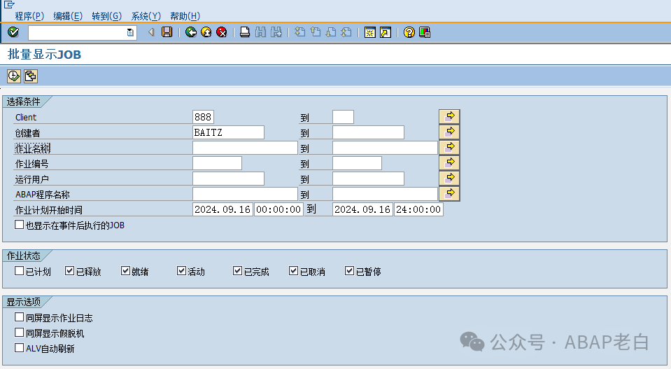Uncheck the 活动 status checkbox
This screenshot has width=671, height=369.
click(181, 270)
